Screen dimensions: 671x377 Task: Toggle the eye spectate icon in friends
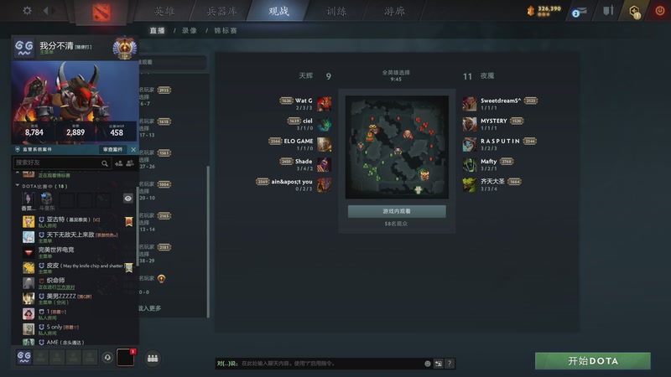pos(128,199)
